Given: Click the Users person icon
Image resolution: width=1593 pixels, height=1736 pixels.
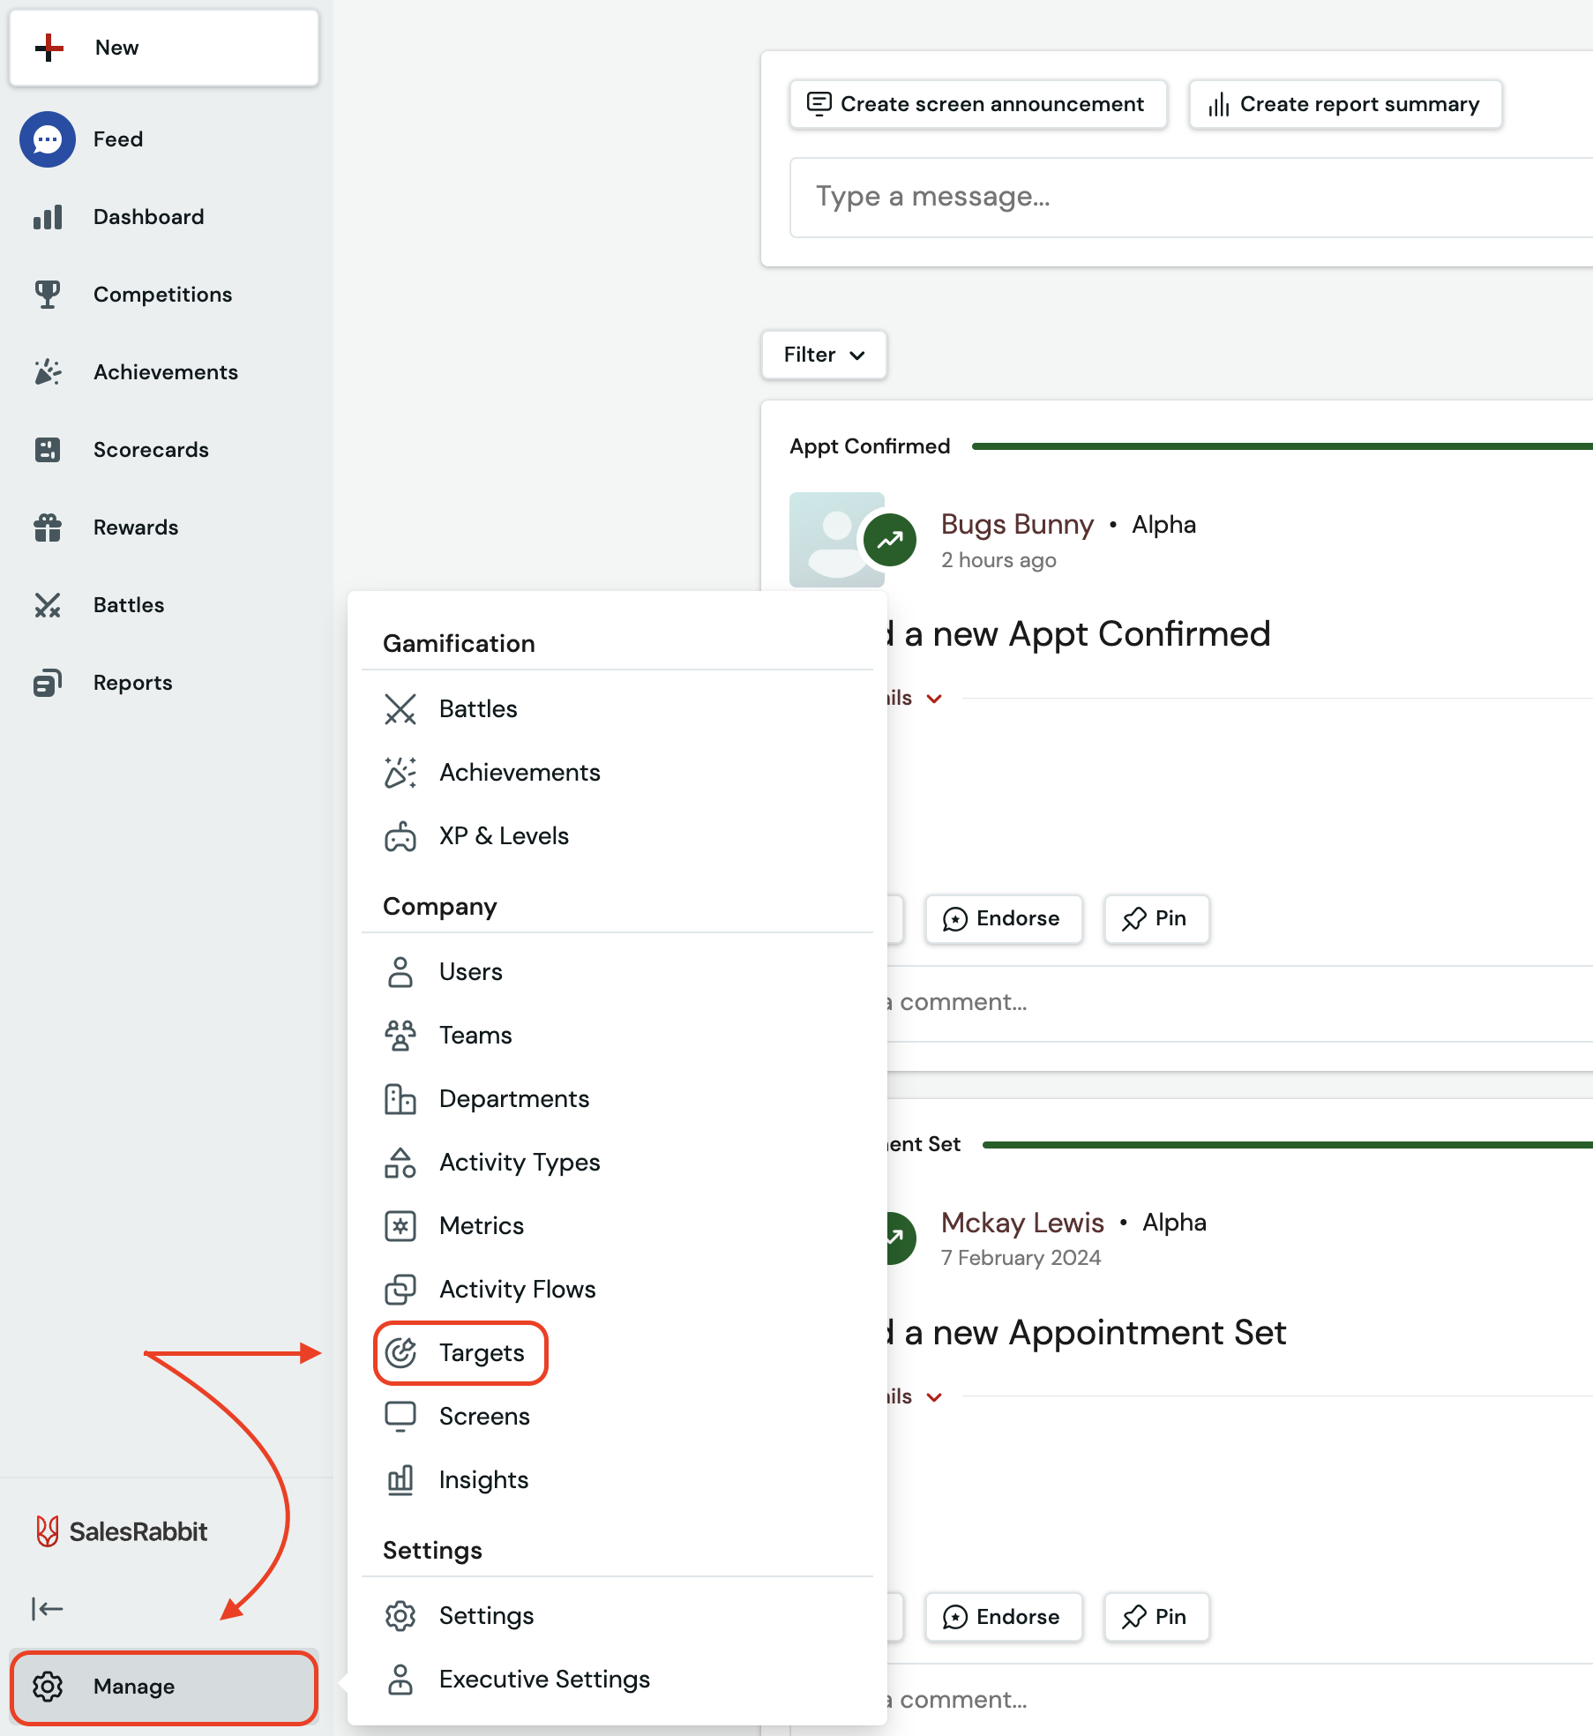Looking at the screenshot, I should pos(400,972).
